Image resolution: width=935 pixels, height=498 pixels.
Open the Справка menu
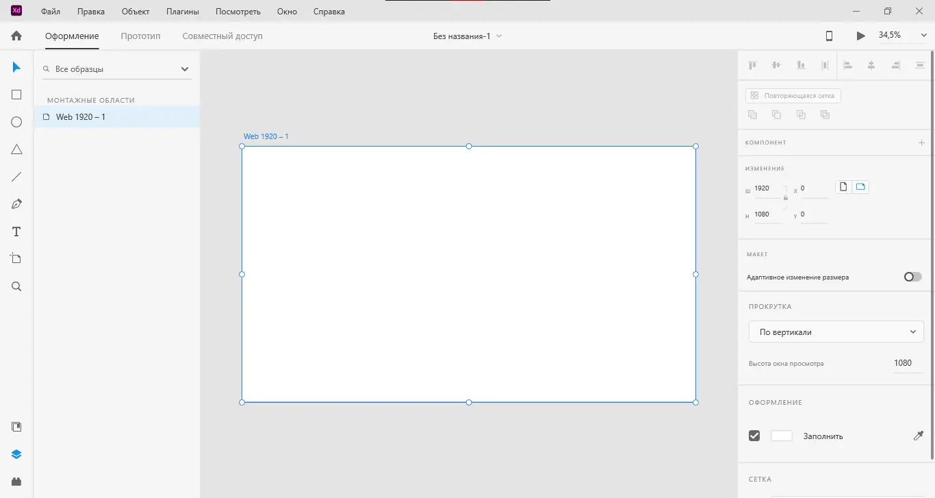pyautogui.click(x=329, y=12)
